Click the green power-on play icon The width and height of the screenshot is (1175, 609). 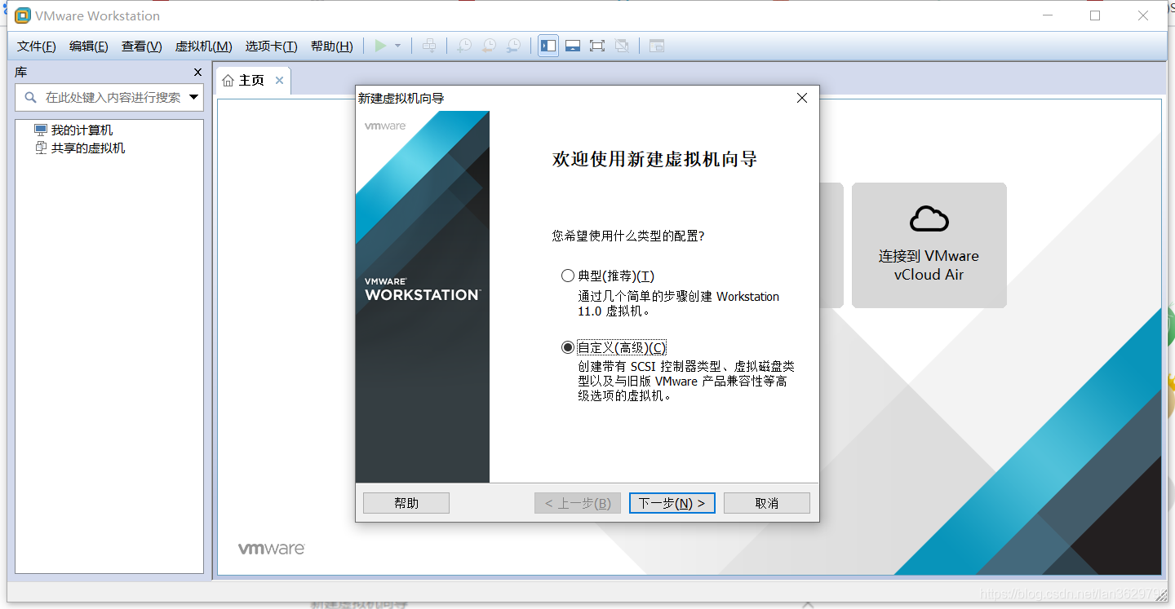pos(380,46)
